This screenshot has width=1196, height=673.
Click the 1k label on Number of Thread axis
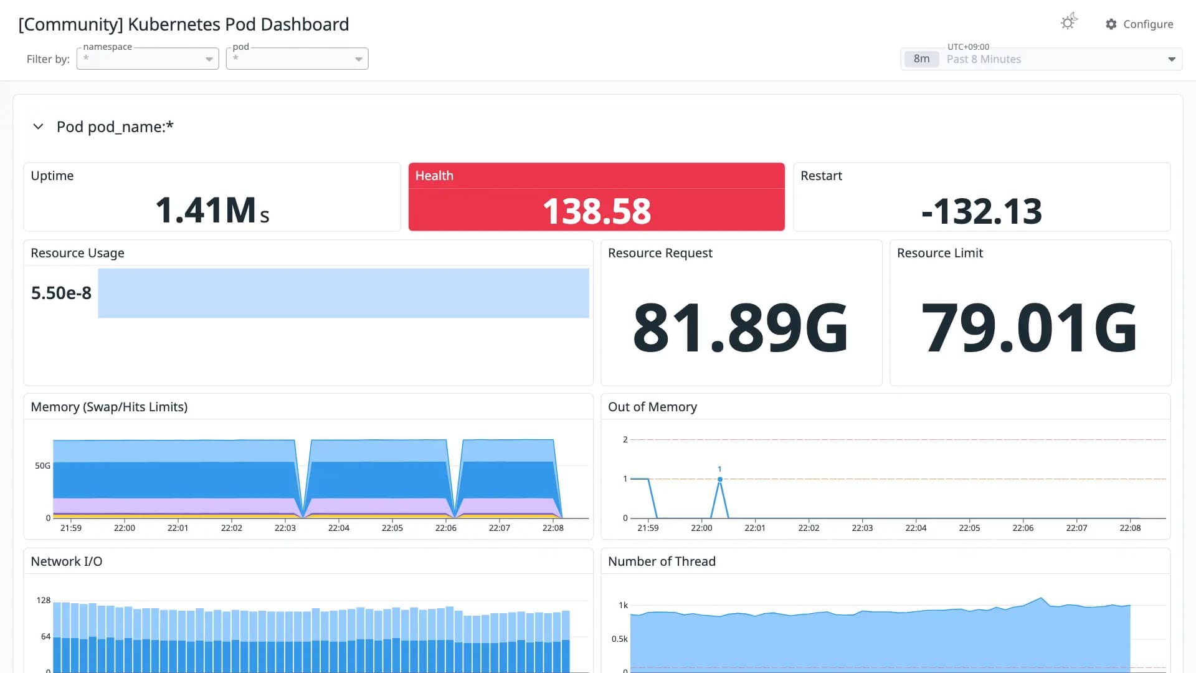pyautogui.click(x=623, y=605)
